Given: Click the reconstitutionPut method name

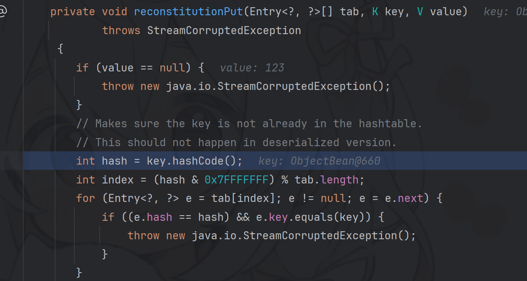Looking at the screenshot, I should pyautogui.click(x=188, y=12).
